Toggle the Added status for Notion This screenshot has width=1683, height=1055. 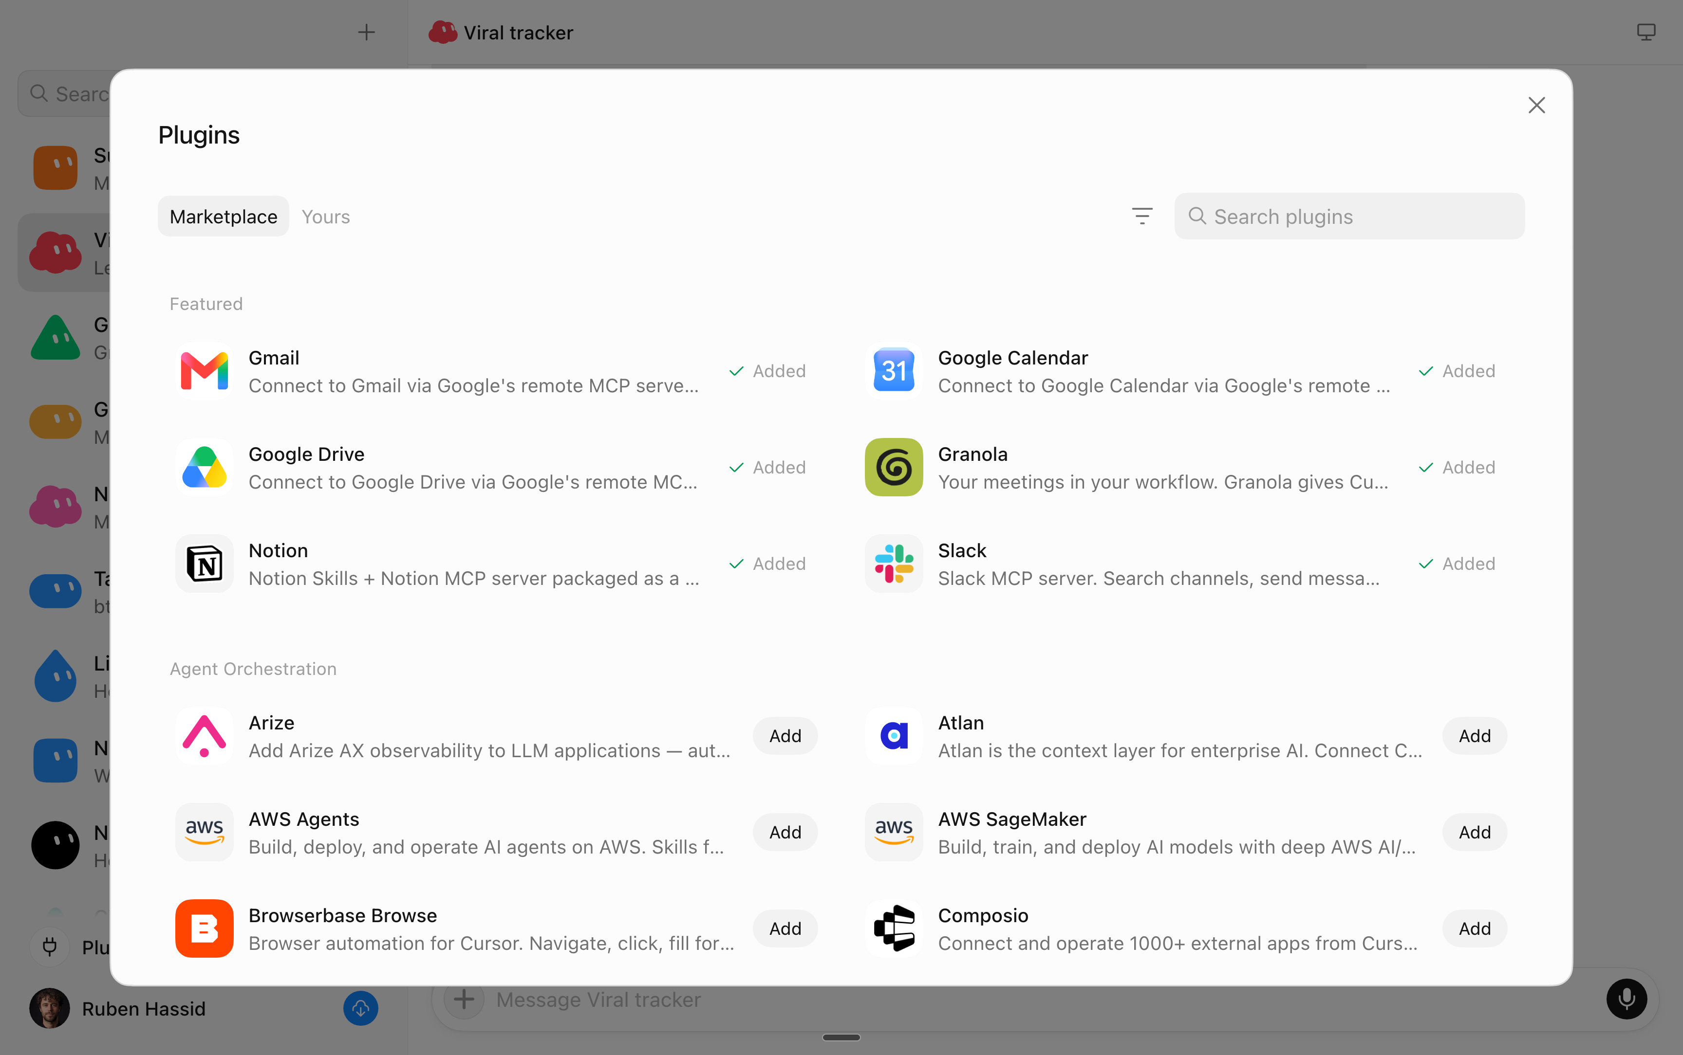tap(767, 563)
